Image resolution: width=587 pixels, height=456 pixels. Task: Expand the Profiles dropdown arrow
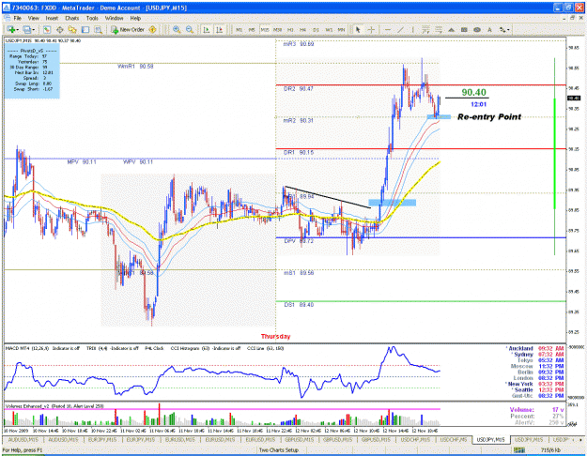point(34,29)
